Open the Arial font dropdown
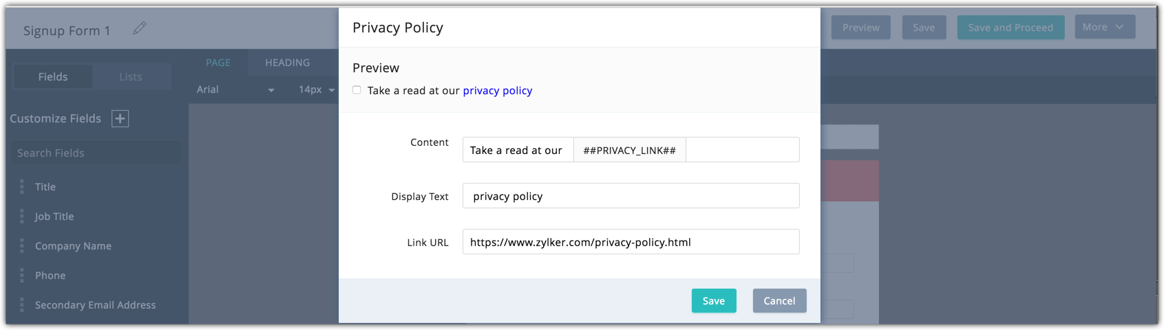1164x330 pixels. pyautogui.click(x=235, y=90)
